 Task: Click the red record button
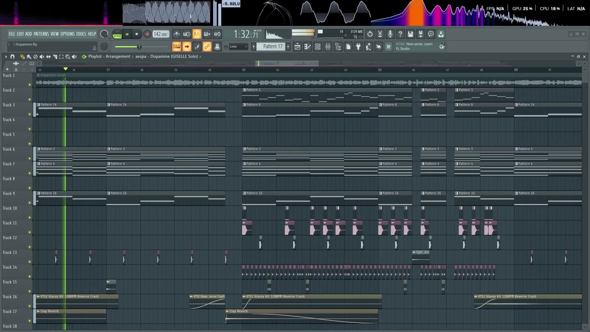[x=147, y=34]
